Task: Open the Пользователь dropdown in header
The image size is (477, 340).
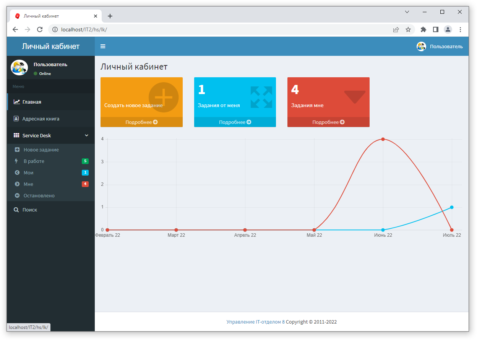Action: pyautogui.click(x=446, y=47)
